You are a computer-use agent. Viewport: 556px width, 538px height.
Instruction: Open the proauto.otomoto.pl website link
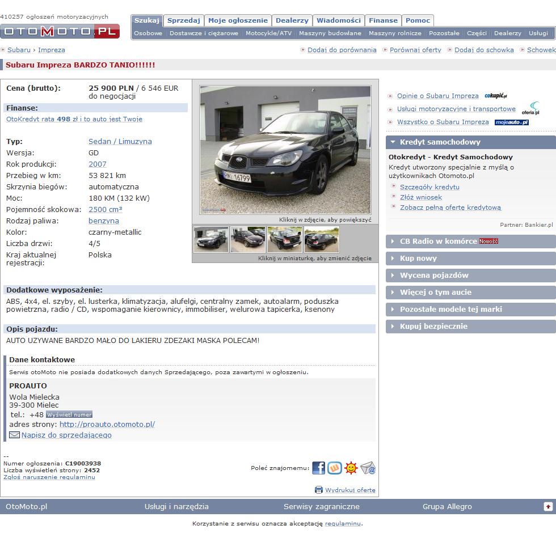107,424
